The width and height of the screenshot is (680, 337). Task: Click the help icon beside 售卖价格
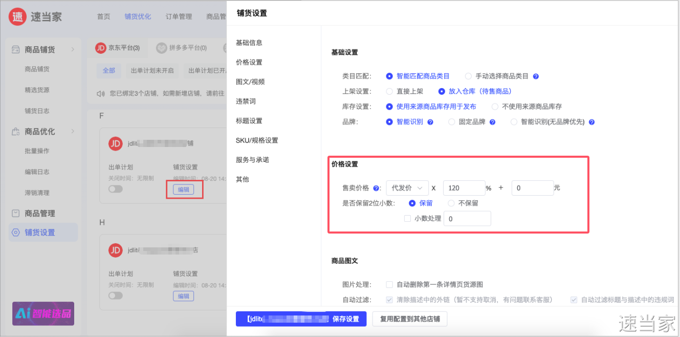[376, 188]
